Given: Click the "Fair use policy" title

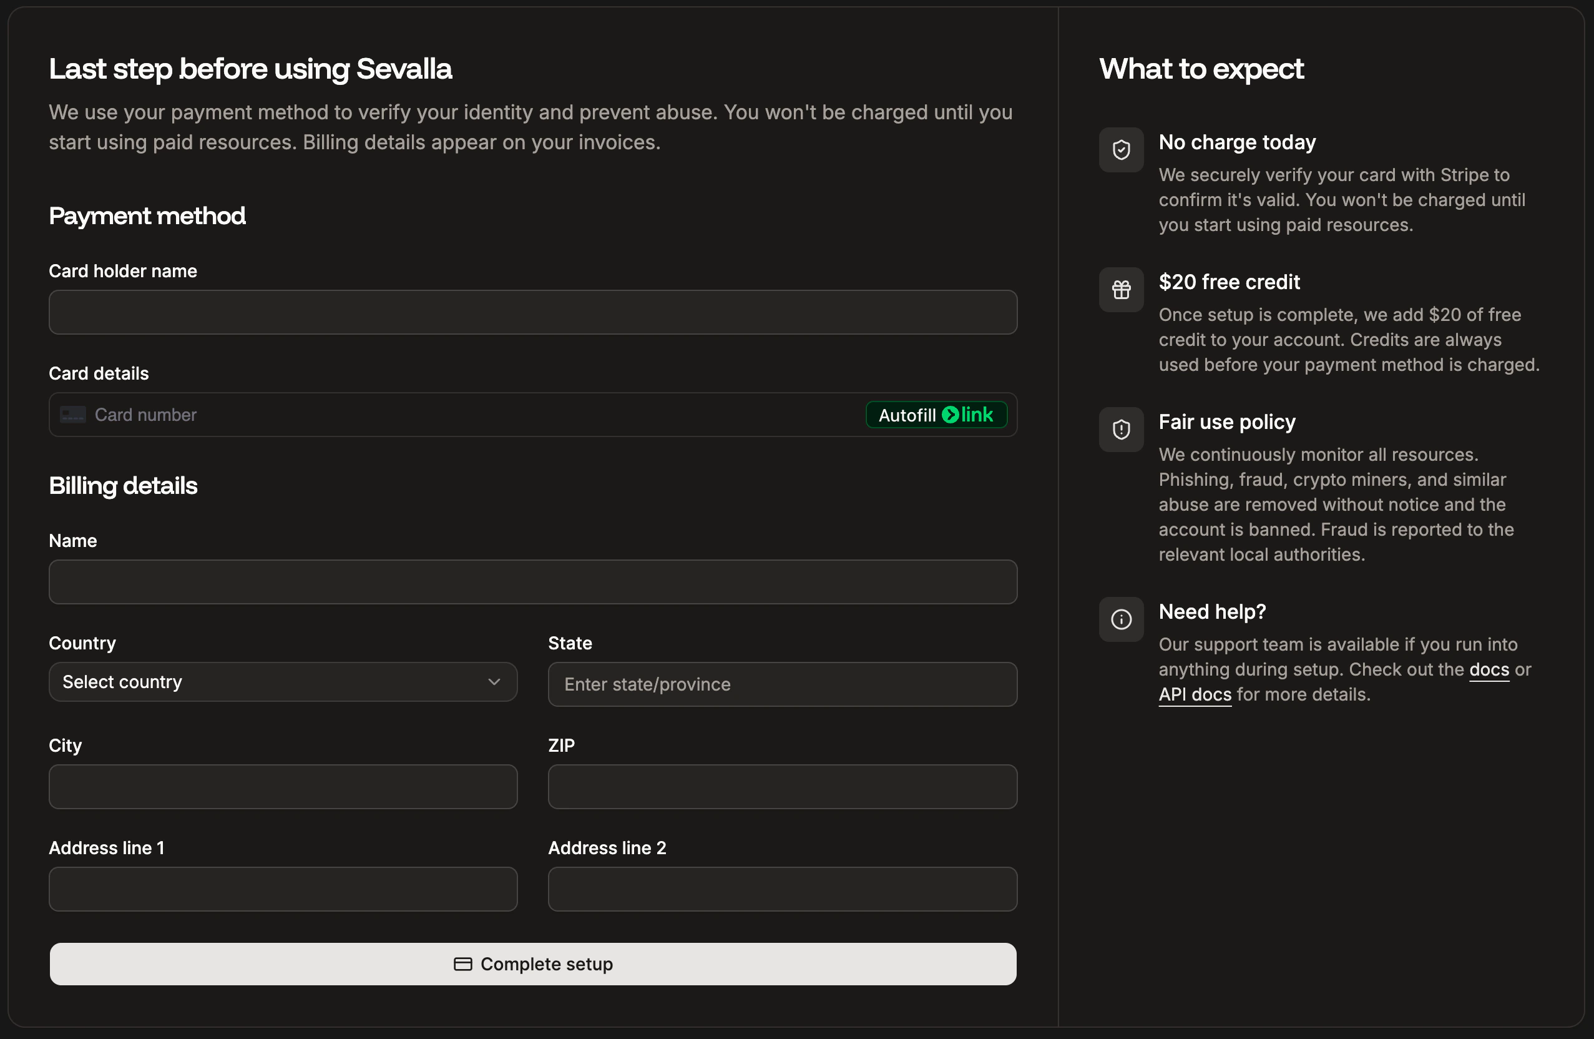Looking at the screenshot, I should click(x=1227, y=422).
